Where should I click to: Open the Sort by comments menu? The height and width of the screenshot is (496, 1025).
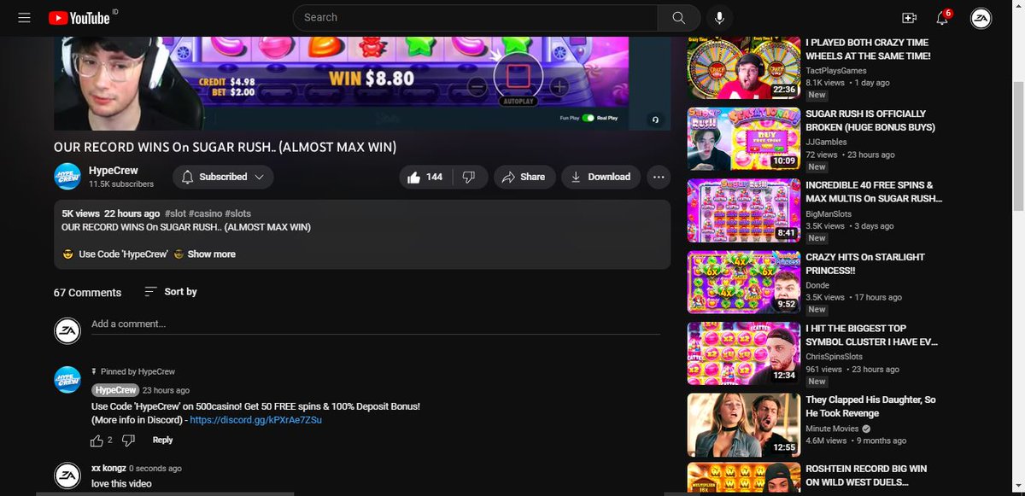coord(171,292)
